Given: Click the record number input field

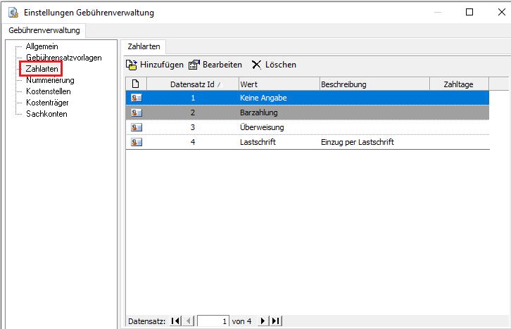Looking at the screenshot, I should pos(213,321).
